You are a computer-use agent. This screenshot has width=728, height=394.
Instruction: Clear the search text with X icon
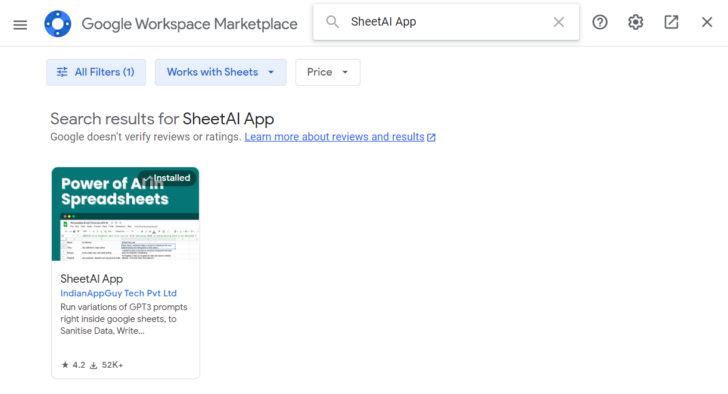click(x=558, y=22)
